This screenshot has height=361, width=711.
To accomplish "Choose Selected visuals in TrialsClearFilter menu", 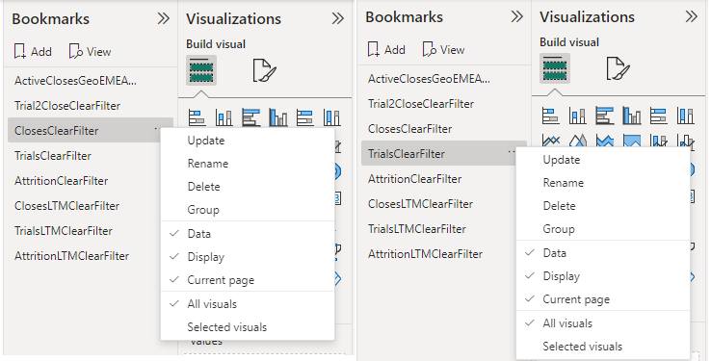I will (603, 346).
